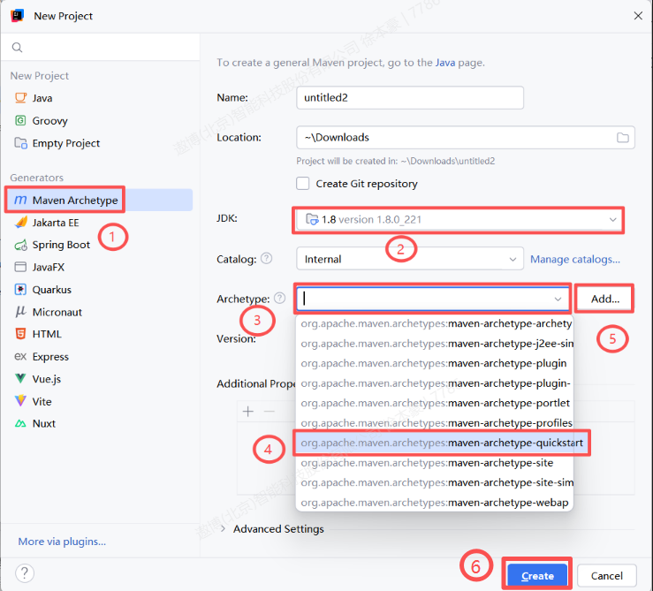Choose the Quarkus generator icon
The image size is (653, 591).
coord(20,290)
